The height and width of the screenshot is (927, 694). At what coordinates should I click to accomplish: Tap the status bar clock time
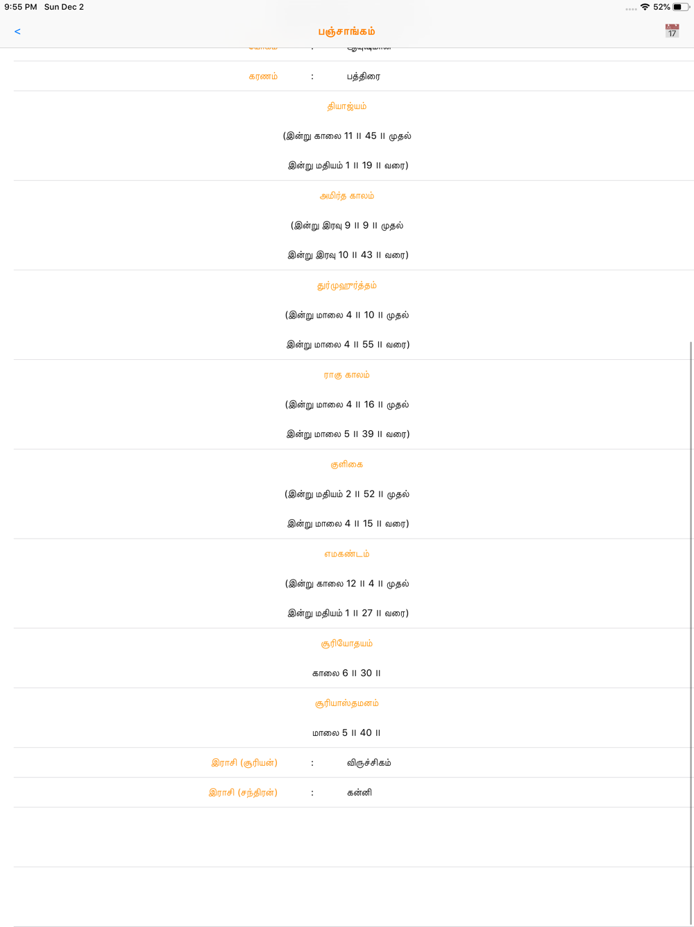[21, 7]
